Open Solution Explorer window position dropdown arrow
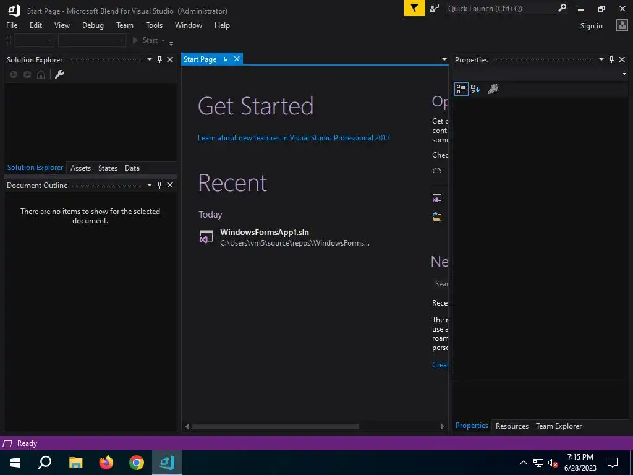This screenshot has height=475, width=633. [150, 59]
